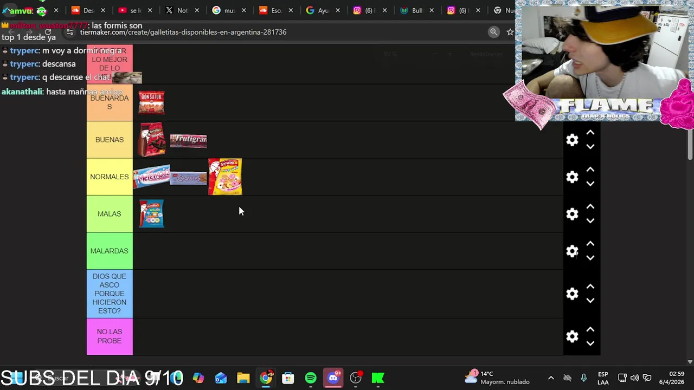Viewport: 694px width, 390px height.
Task: Close the Google 'mus' tab
Action: (243, 10)
